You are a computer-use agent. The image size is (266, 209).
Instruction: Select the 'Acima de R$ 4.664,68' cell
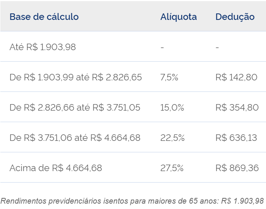[56, 168]
